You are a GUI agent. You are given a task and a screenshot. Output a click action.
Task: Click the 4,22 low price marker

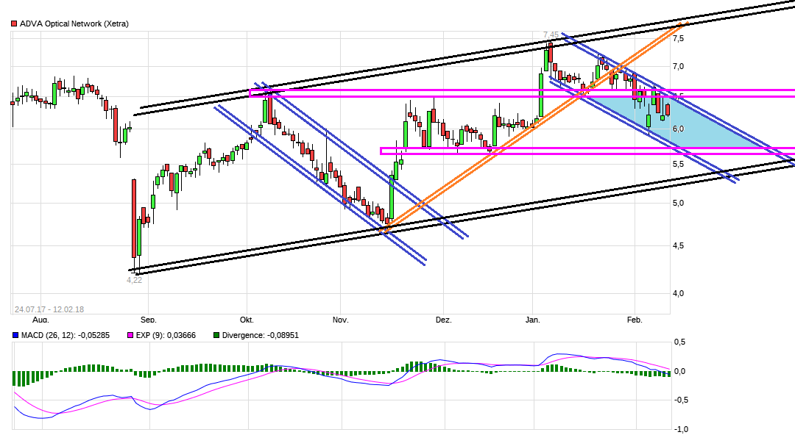(x=133, y=279)
